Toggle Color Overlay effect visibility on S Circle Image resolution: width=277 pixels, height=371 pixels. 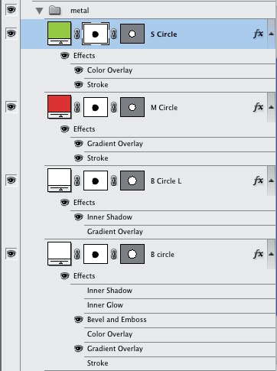[x=79, y=70]
